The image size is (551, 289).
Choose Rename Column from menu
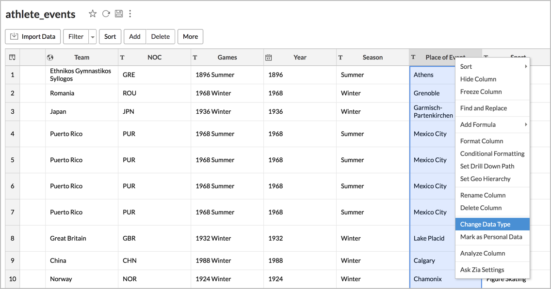click(492, 196)
